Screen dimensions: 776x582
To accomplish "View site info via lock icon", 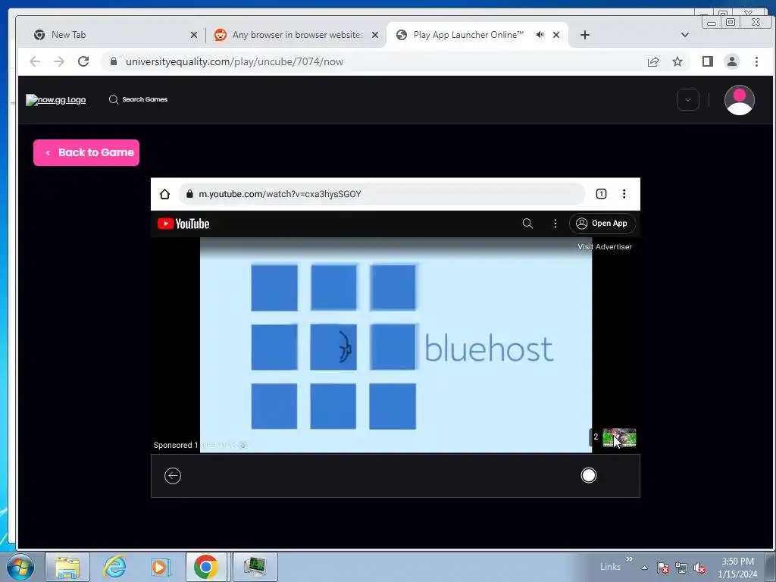I will (x=114, y=61).
